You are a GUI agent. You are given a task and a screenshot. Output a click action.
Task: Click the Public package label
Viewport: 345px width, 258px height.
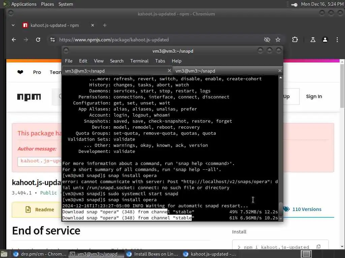(49, 193)
